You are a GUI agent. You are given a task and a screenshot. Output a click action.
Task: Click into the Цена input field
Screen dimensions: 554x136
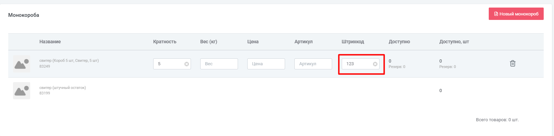pyautogui.click(x=266, y=64)
